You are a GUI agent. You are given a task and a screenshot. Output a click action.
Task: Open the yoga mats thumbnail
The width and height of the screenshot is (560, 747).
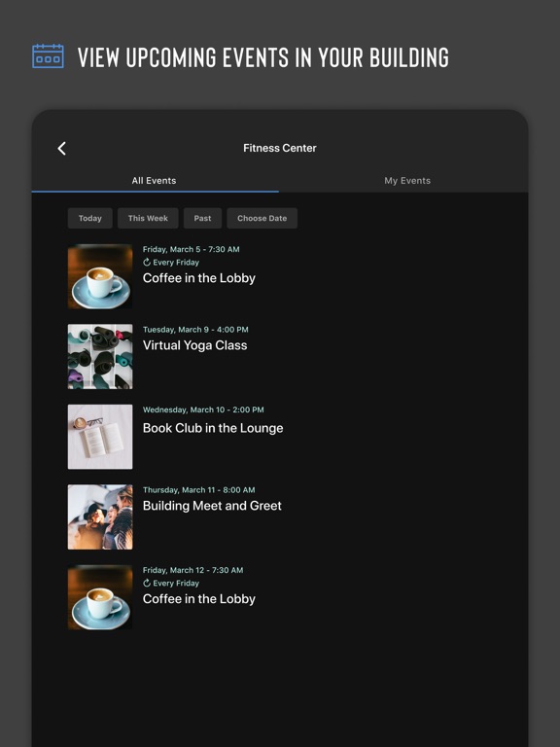point(100,356)
